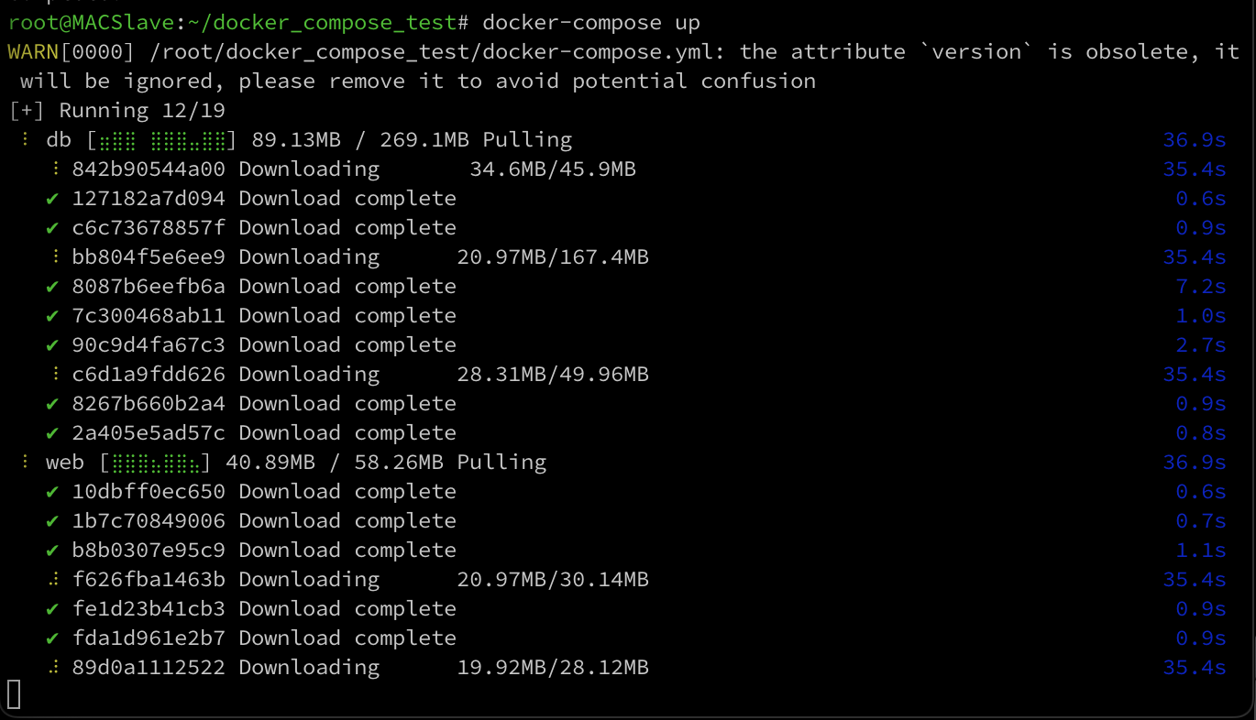
Task: Click the terminal cursor block at the bottom
Action: 14,693
